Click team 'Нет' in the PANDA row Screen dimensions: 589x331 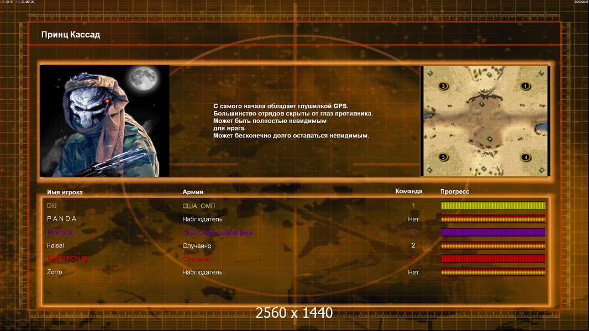(x=413, y=219)
